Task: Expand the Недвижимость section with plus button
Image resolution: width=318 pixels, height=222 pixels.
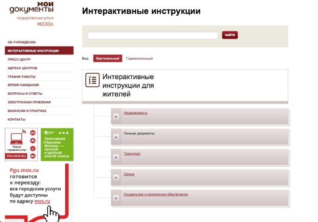Action: click(116, 117)
